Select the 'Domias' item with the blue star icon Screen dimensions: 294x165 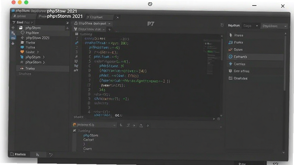point(255,64)
